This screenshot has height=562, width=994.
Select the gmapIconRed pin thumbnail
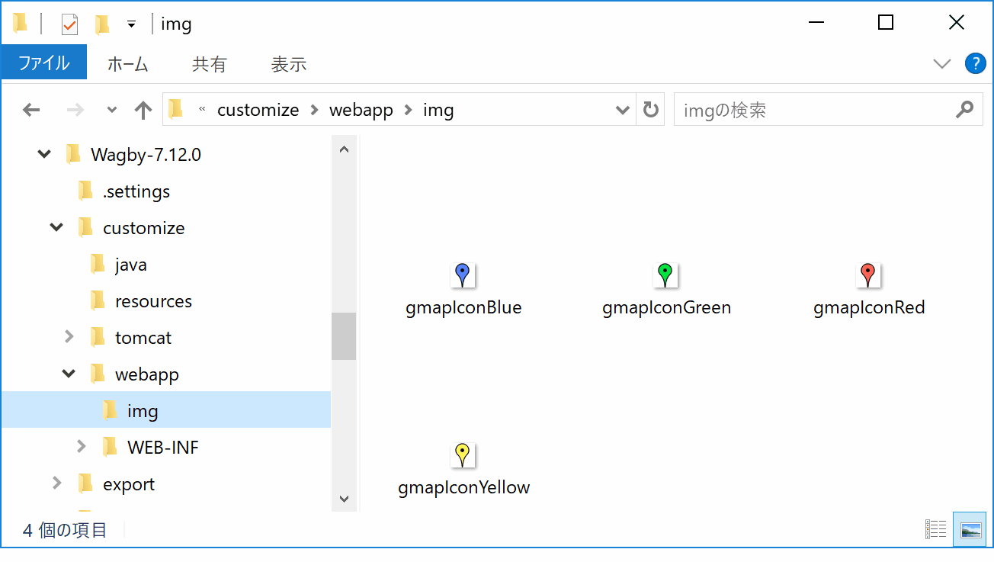[x=868, y=275]
